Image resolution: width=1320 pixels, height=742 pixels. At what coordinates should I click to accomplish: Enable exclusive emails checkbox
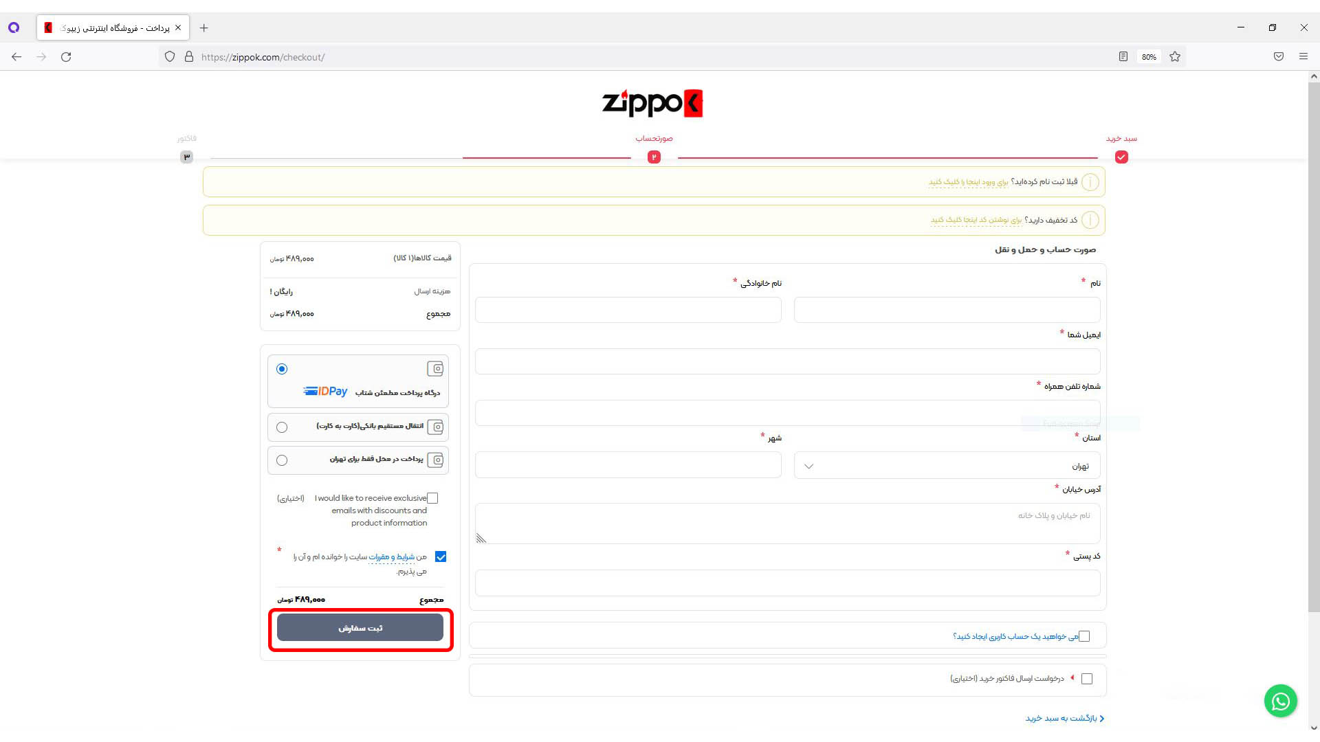pos(432,498)
